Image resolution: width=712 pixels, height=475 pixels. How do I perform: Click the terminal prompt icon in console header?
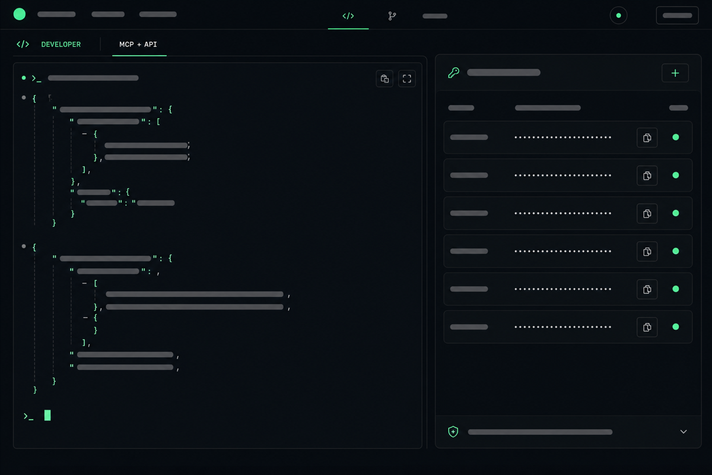pyautogui.click(x=36, y=78)
